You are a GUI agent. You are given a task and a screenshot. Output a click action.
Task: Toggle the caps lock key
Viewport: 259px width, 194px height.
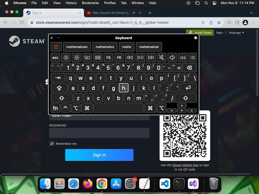click(59, 88)
